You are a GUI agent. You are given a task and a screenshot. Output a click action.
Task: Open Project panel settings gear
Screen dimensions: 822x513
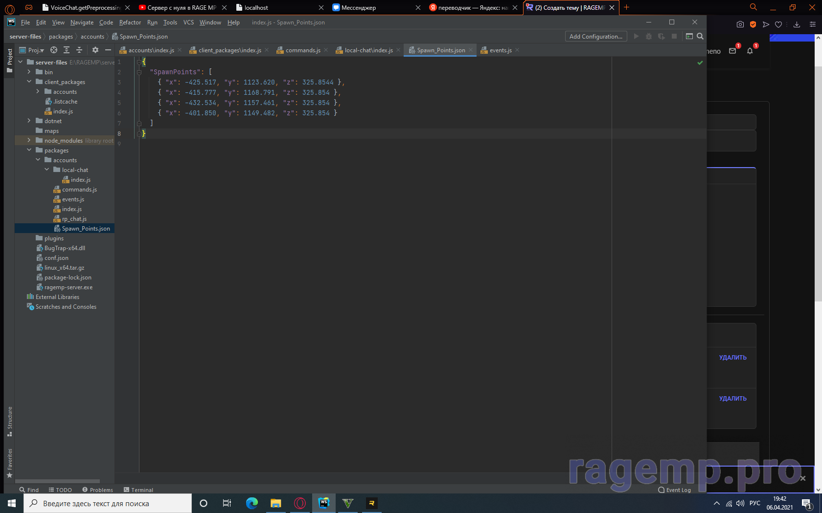click(95, 50)
